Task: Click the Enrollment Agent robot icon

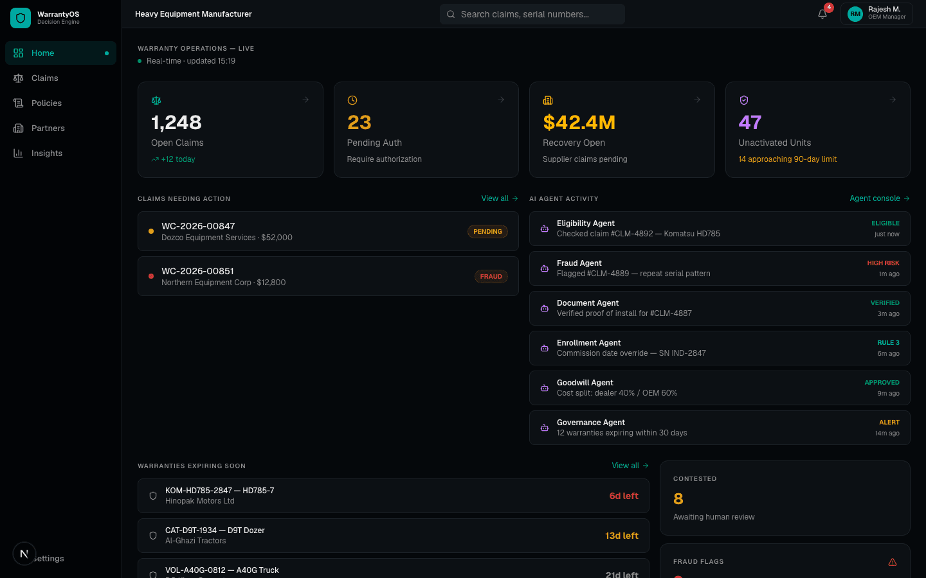Action: pos(545,348)
